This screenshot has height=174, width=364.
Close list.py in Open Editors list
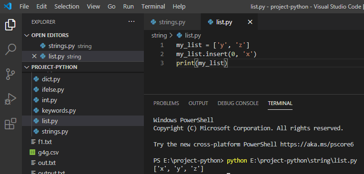34,56
